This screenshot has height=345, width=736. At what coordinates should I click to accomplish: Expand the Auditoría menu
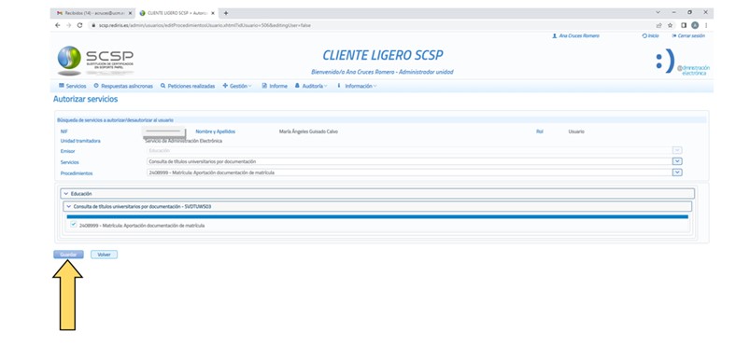point(311,86)
